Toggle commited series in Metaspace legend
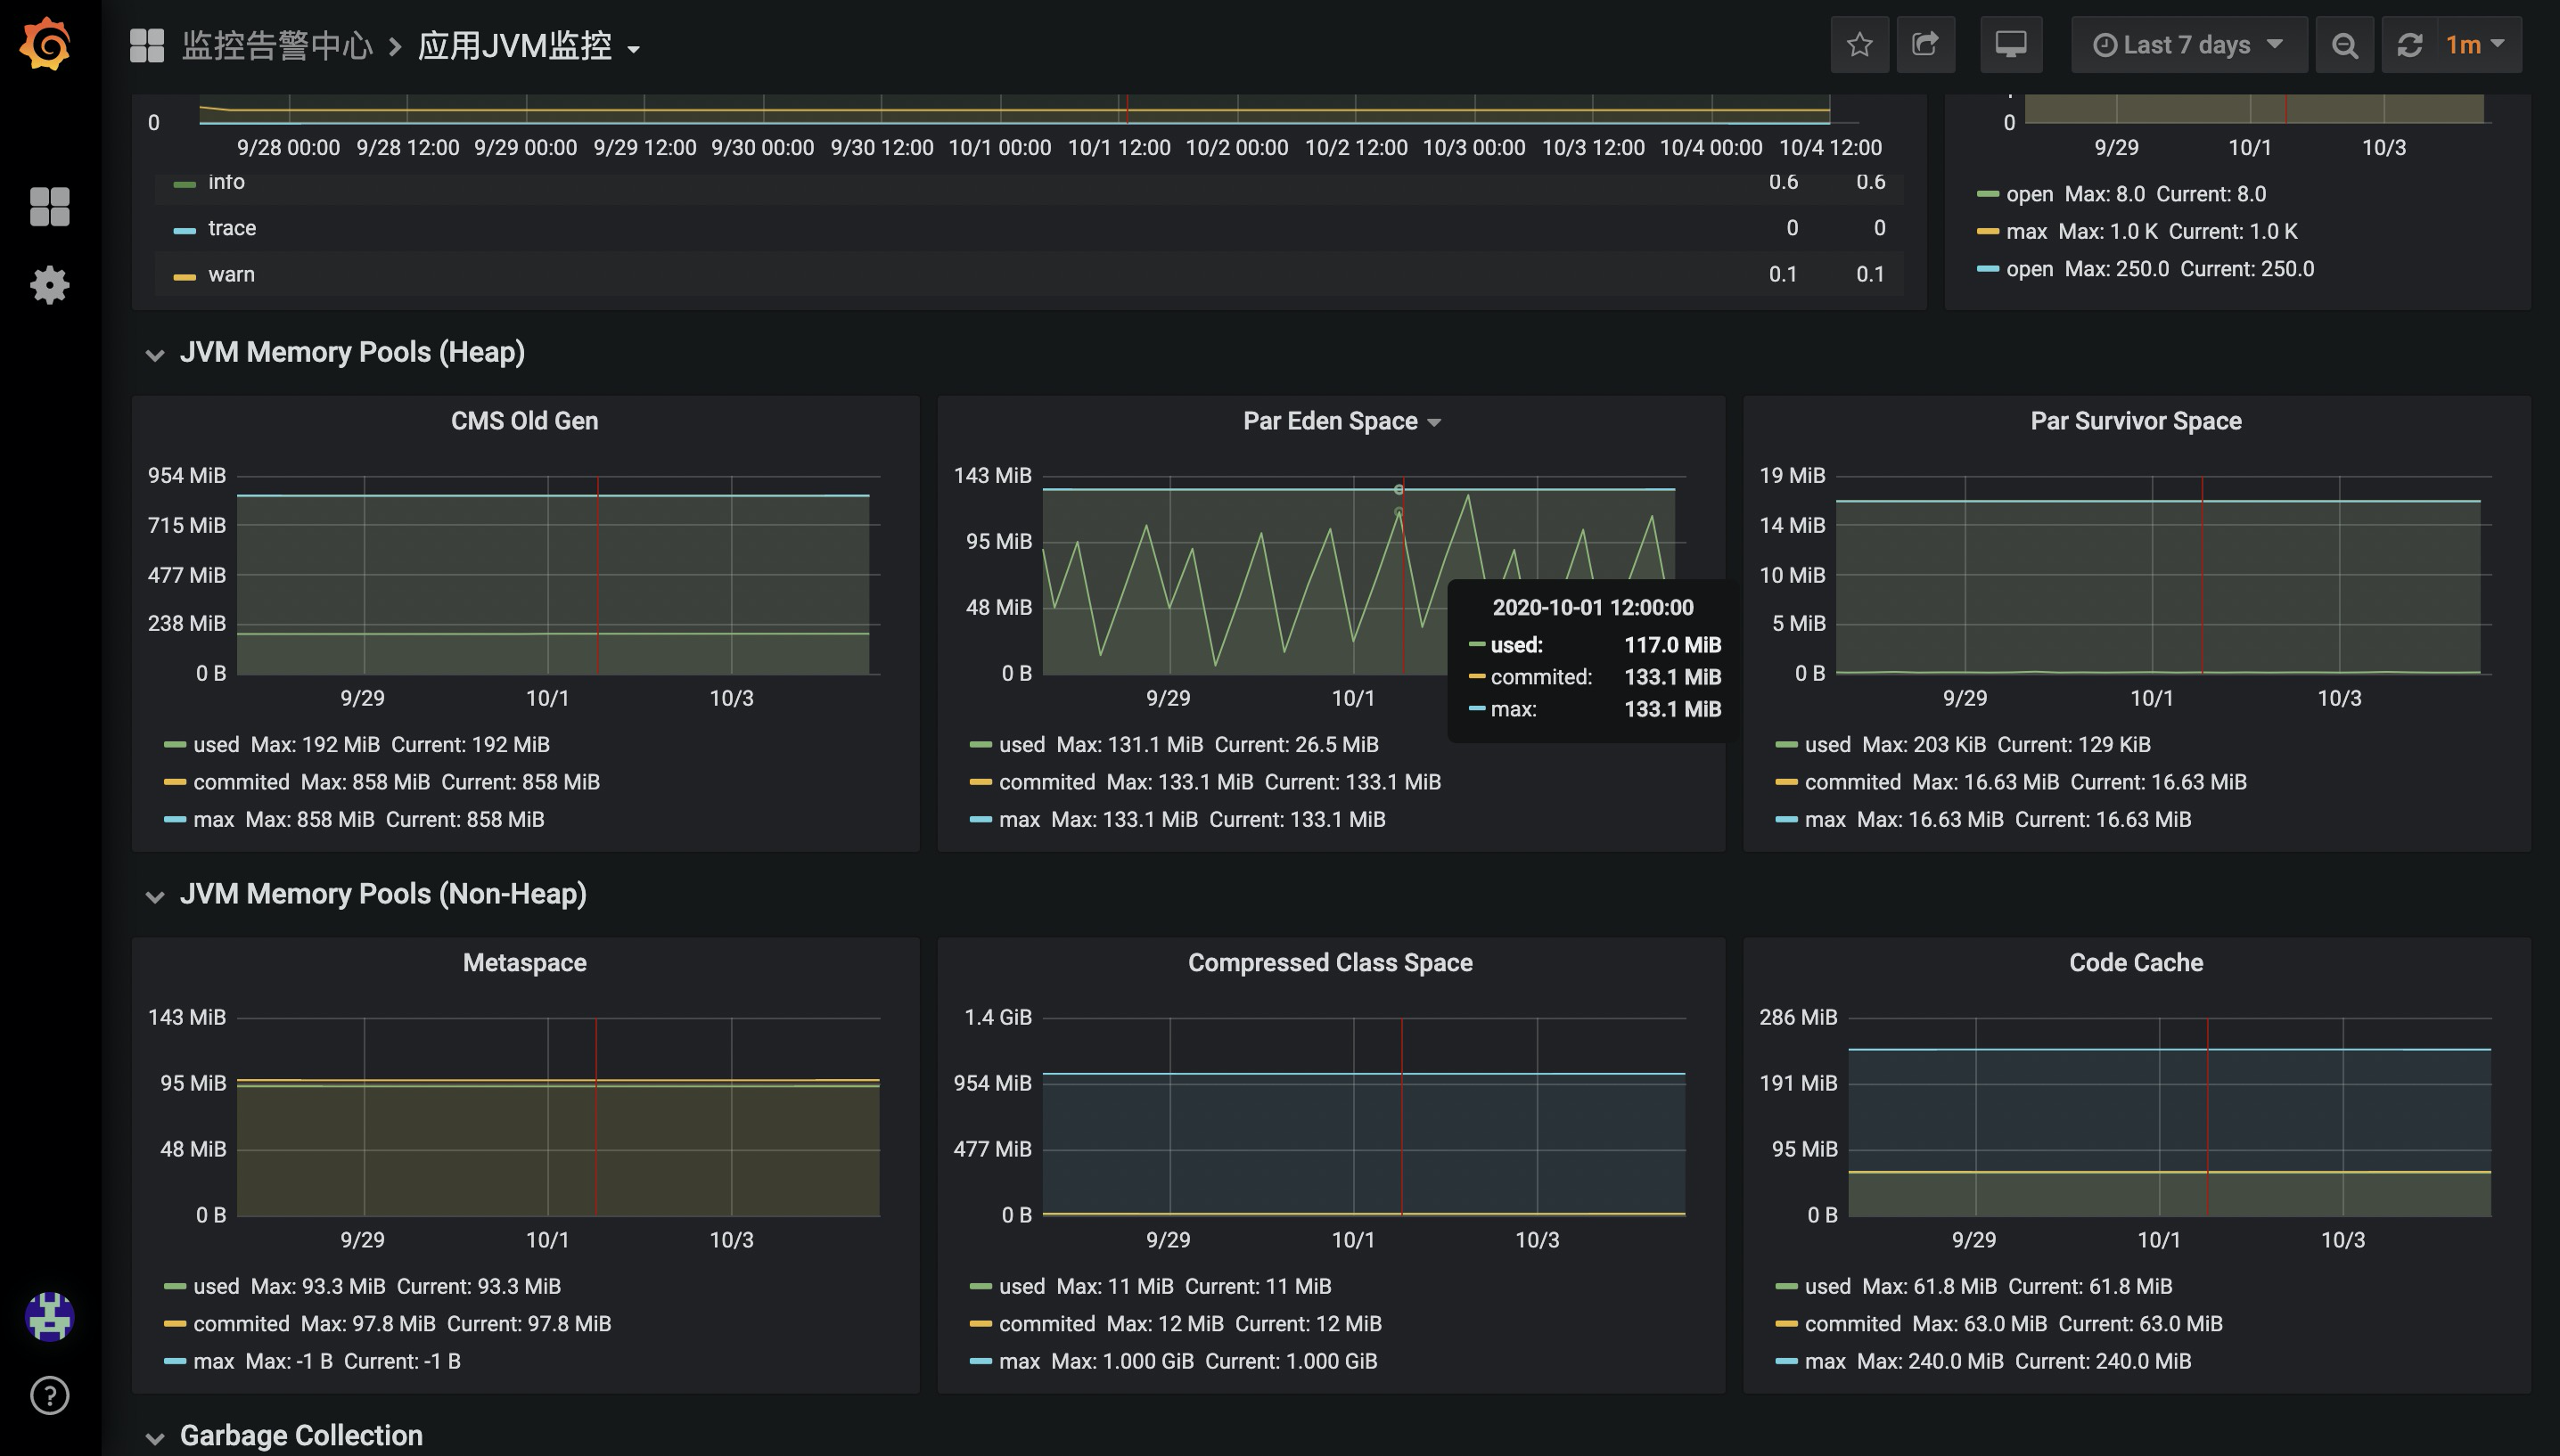This screenshot has width=2560, height=1456. click(241, 1324)
